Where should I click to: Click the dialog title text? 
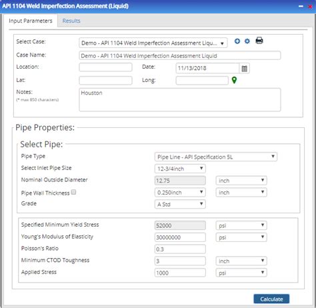click(65, 6)
